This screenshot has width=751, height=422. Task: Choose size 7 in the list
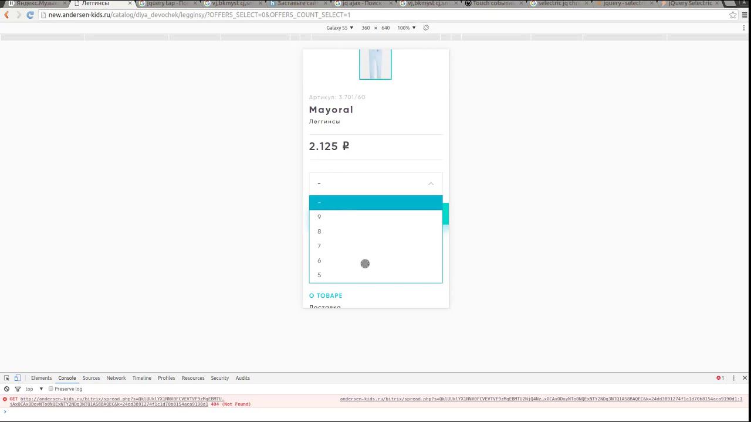click(x=375, y=246)
